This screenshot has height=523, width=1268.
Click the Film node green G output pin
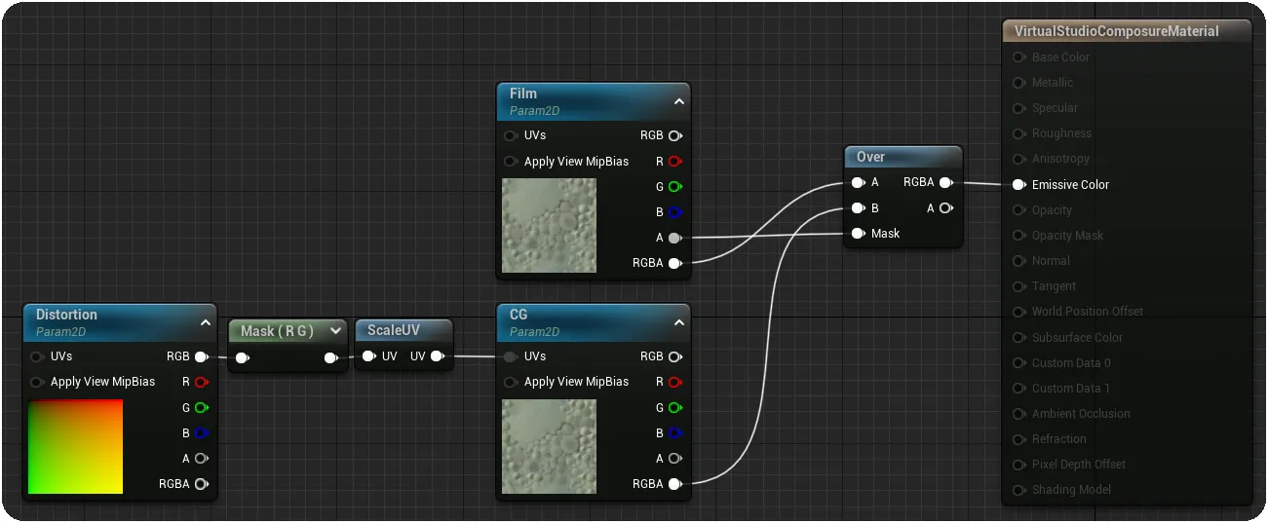coord(674,186)
